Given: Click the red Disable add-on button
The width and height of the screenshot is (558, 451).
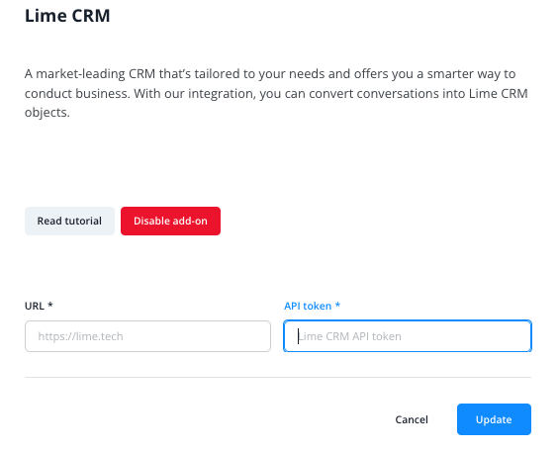Looking at the screenshot, I should tap(170, 221).
